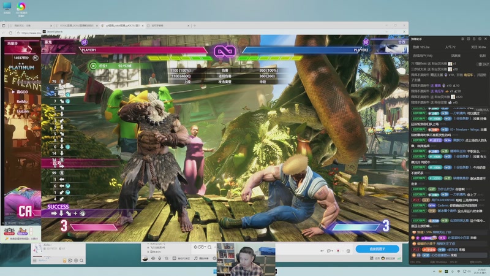Click the red record icon

(338, 251)
